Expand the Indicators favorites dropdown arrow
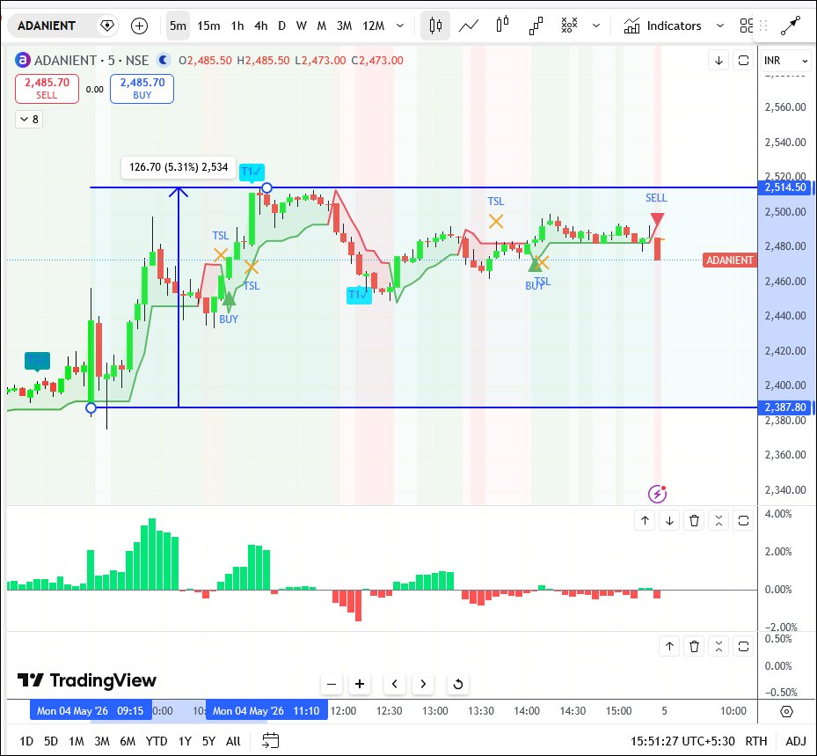Viewport: 817px width, 756px height. pyautogui.click(x=720, y=26)
